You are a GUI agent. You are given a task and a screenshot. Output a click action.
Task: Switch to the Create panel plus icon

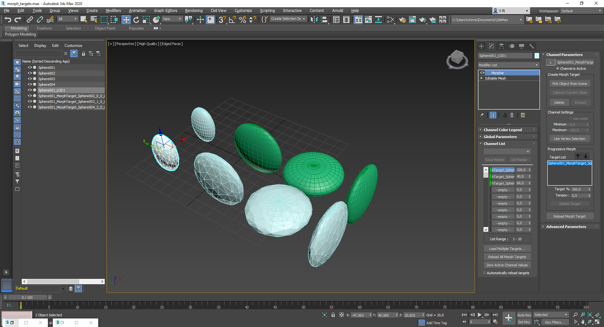481,46
